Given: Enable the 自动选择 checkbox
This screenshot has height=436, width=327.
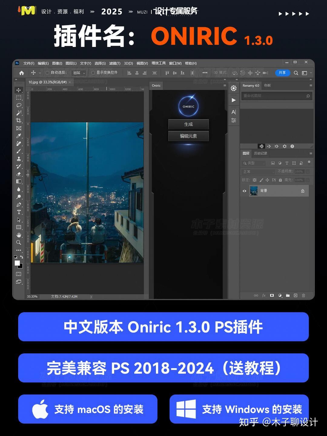Looking at the screenshot, I should [47, 73].
